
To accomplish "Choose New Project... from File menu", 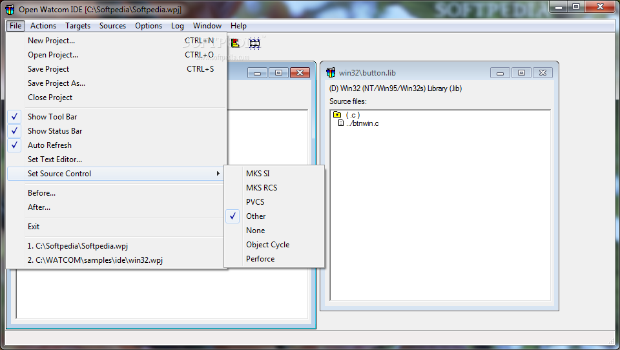I will pos(117,41).
